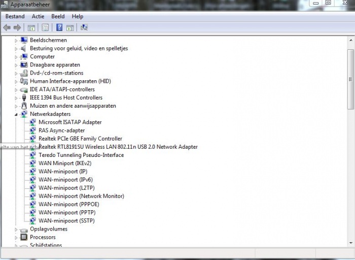Click the Beeldschermen monitor icon
This screenshot has height=260, width=355.
(x=24, y=40)
